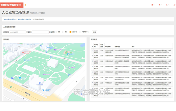Click the bell notifications icon
Viewport: 176px width, 111px height.
167,5
